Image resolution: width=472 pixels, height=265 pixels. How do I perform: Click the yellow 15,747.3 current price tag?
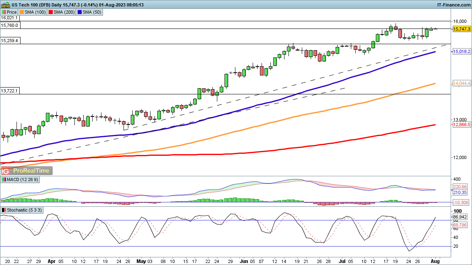[x=462, y=29]
